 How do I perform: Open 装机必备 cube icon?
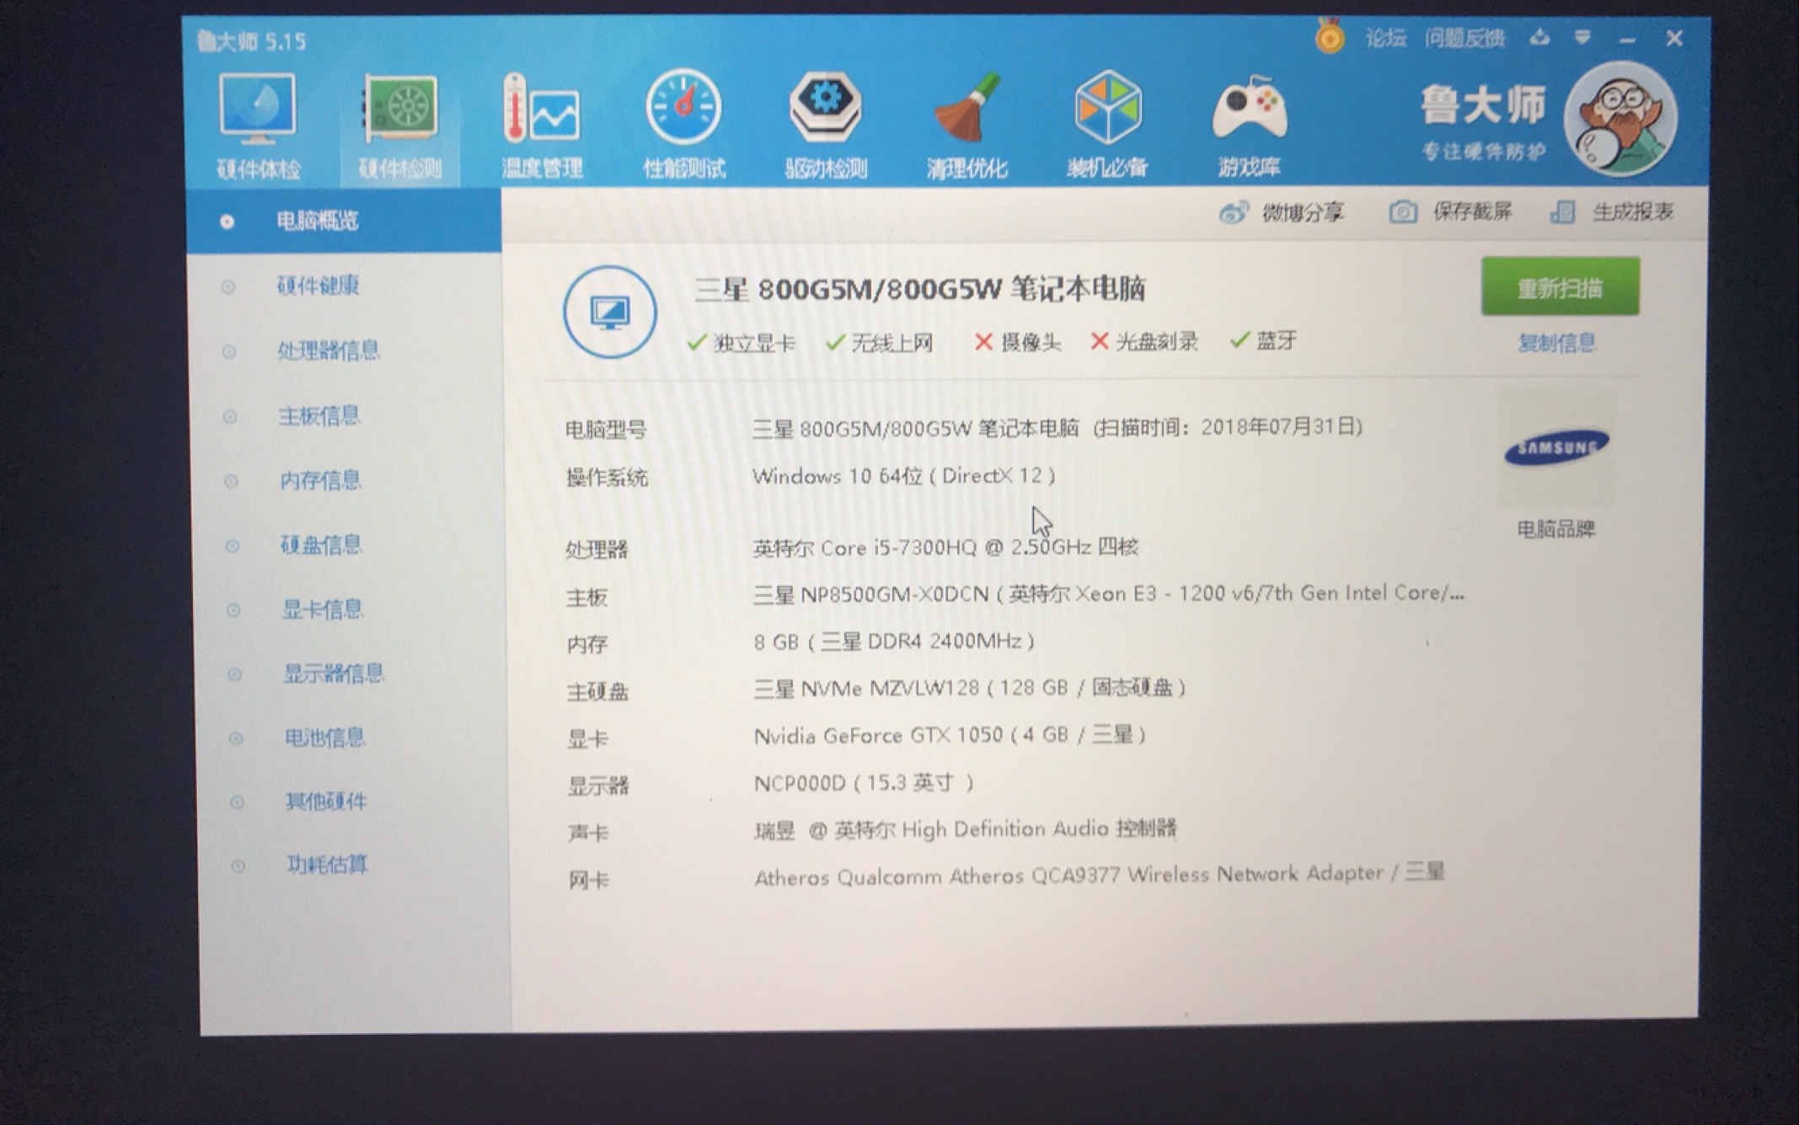click(1107, 123)
